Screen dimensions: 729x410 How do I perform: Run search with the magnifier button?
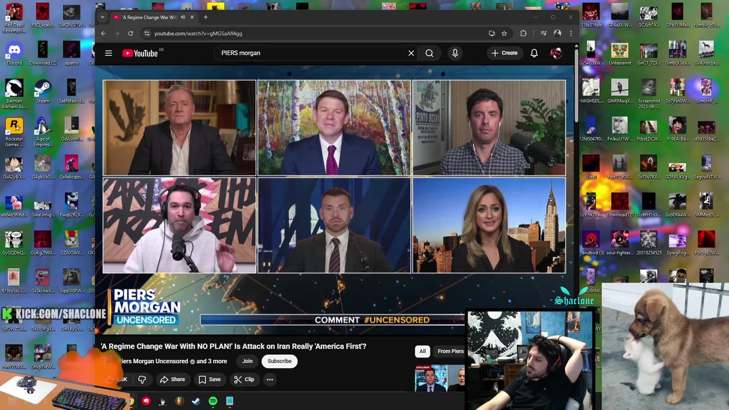pyautogui.click(x=429, y=53)
